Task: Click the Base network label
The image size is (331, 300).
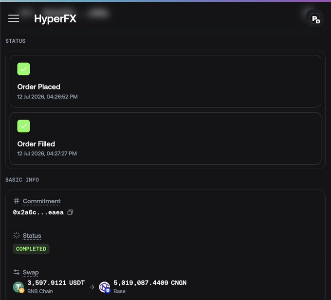Action: 119,291
